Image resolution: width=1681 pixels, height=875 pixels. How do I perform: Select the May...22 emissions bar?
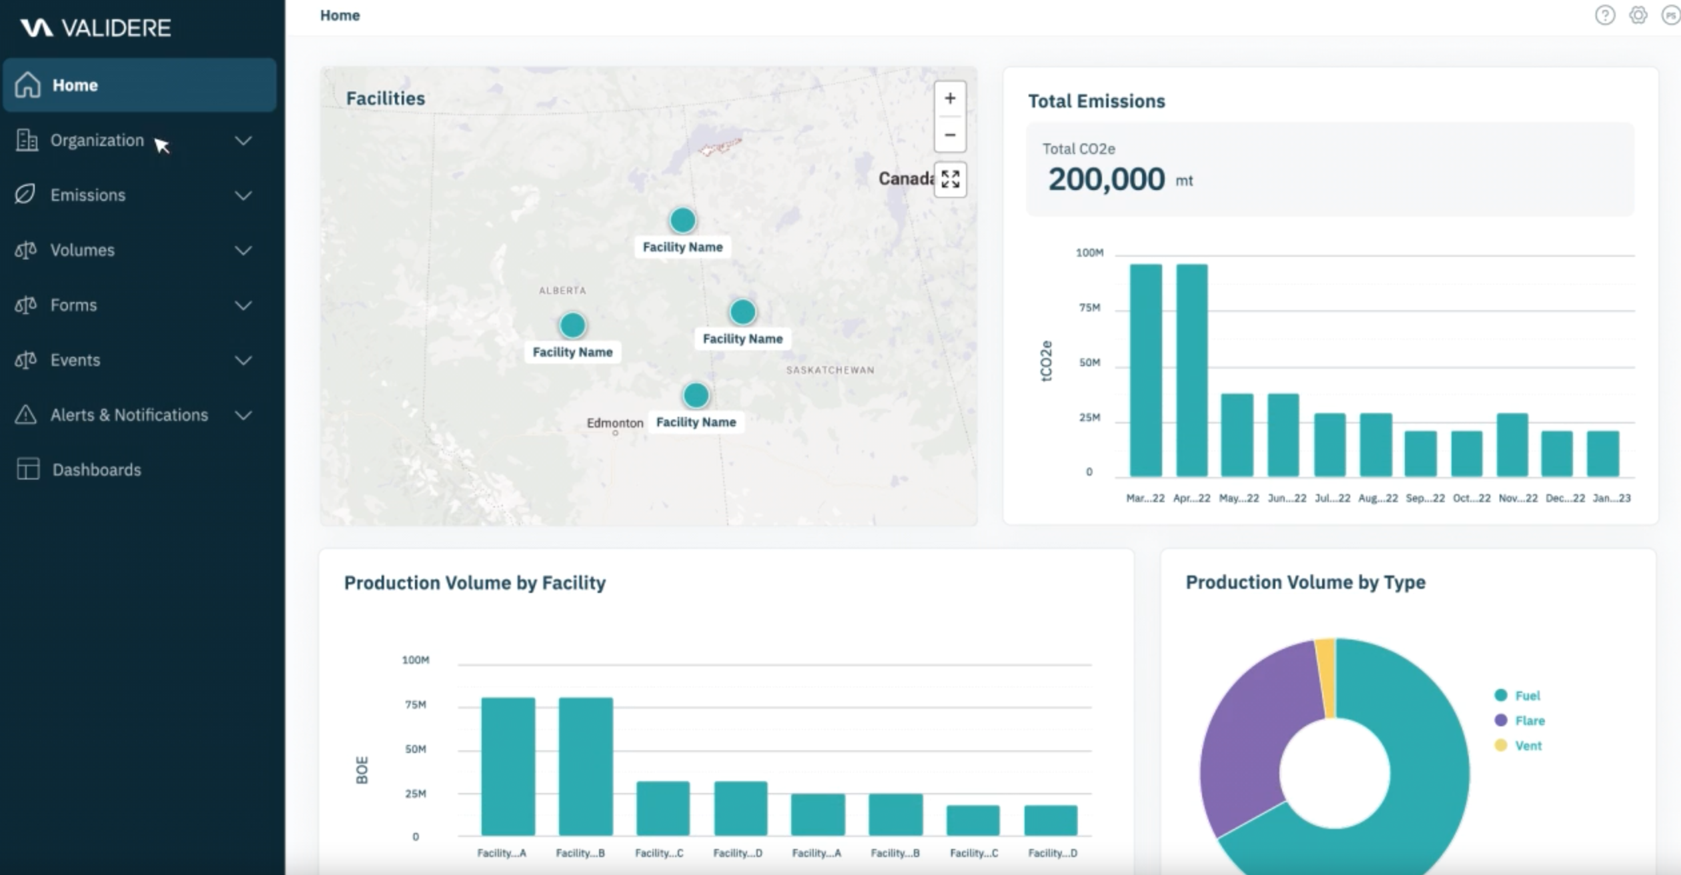[x=1237, y=435]
